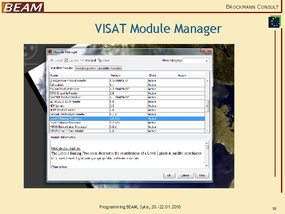Click the OK button
This screenshot has height=214, width=285.
coord(169,176)
